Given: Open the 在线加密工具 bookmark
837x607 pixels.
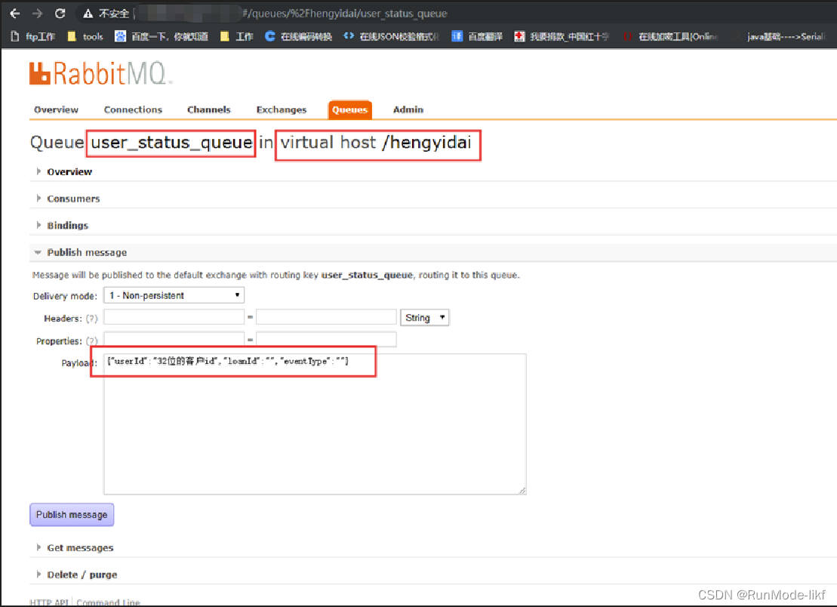Looking at the screenshot, I should pos(671,36).
